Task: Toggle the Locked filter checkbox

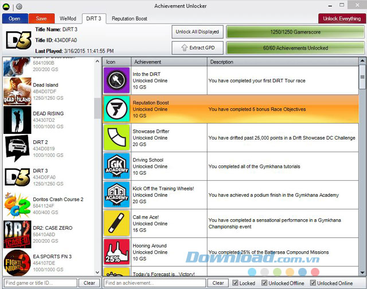Action: [235, 283]
